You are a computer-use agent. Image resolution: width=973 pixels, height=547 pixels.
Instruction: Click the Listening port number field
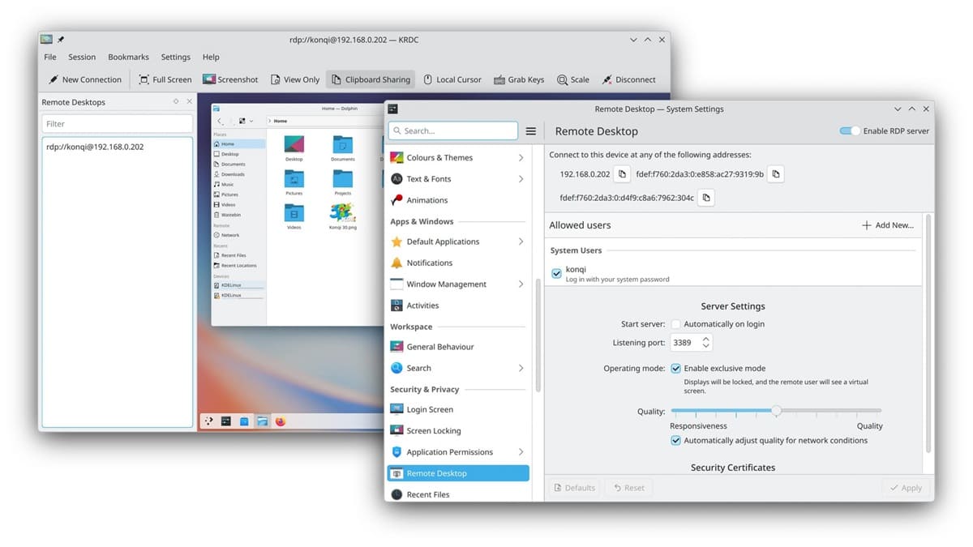(x=684, y=343)
